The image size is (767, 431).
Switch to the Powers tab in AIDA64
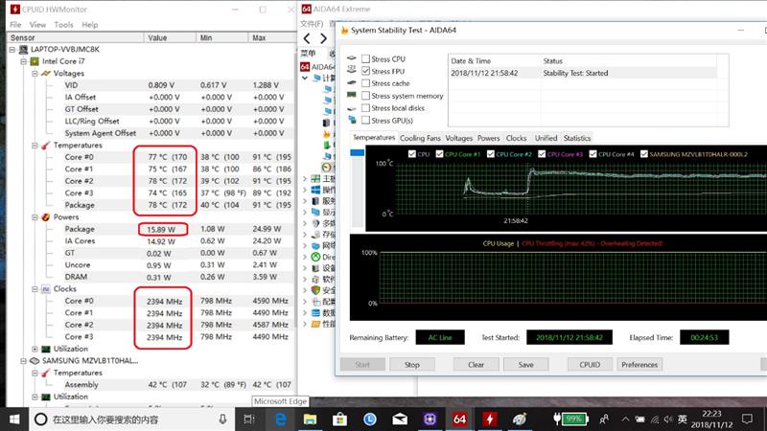[x=489, y=138]
